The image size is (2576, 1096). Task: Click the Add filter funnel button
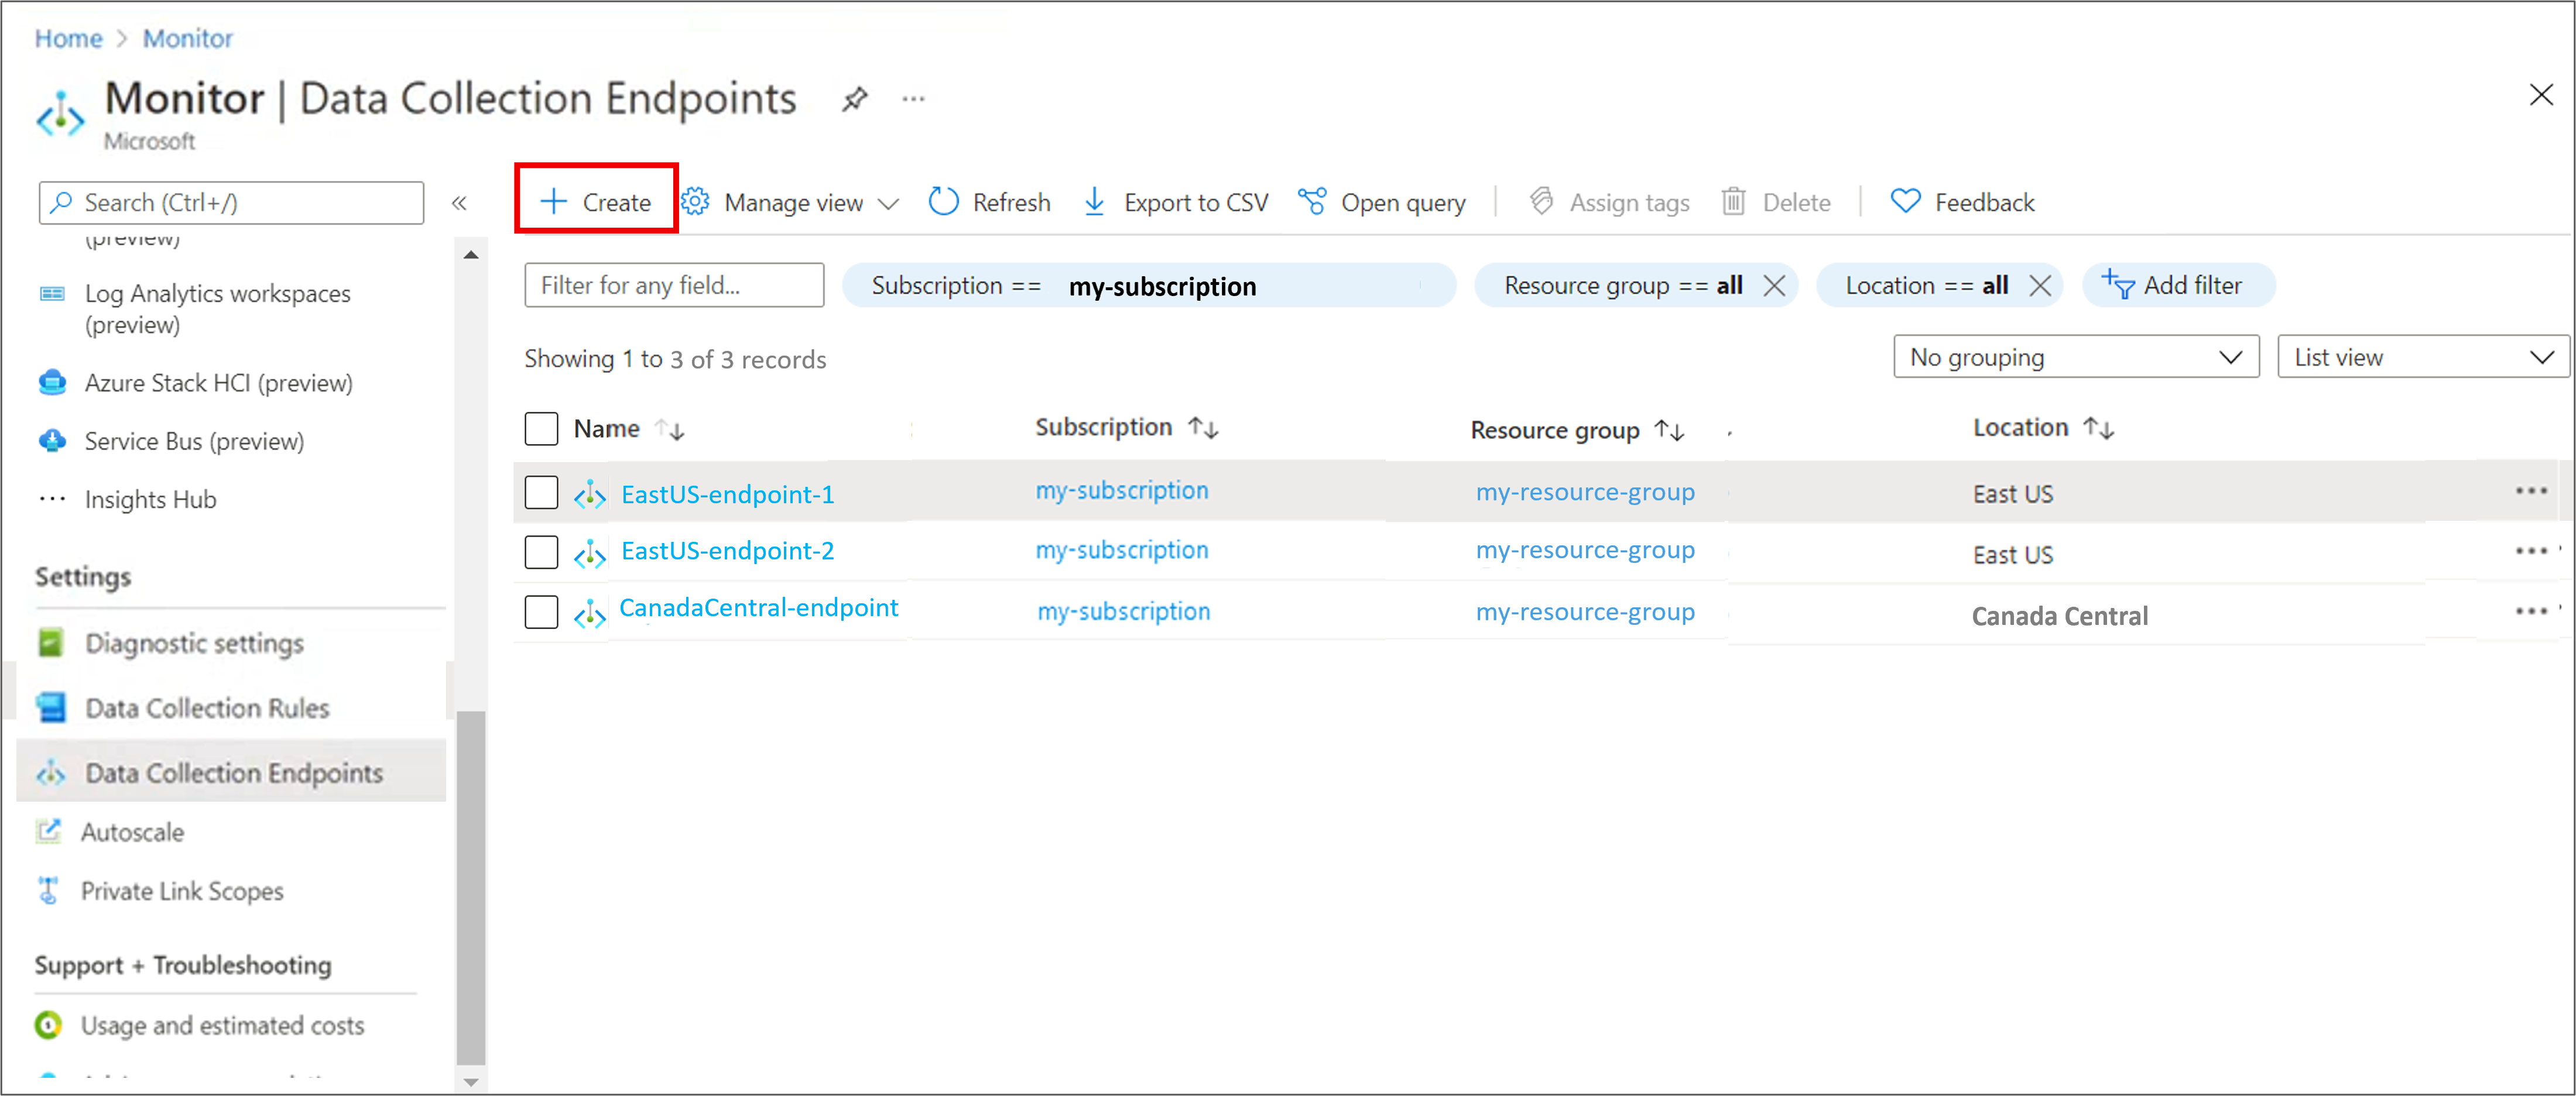2177,286
